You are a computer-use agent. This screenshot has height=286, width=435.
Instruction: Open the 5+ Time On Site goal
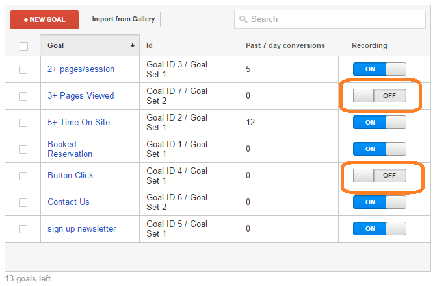79,122
